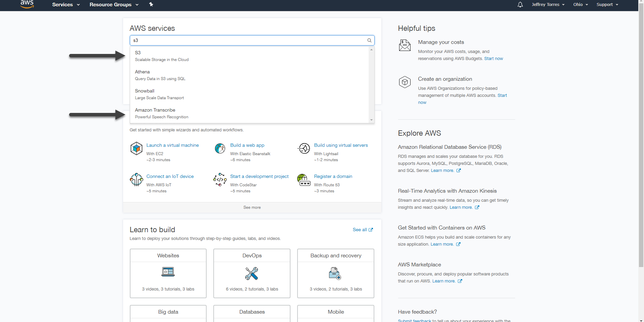This screenshot has width=644, height=322.
Task: Click the external link icon after the Marketplace Learn more
Action: tap(460, 281)
